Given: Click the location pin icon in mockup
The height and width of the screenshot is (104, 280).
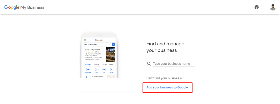Looking at the screenshot, I should pyautogui.click(x=87, y=77).
